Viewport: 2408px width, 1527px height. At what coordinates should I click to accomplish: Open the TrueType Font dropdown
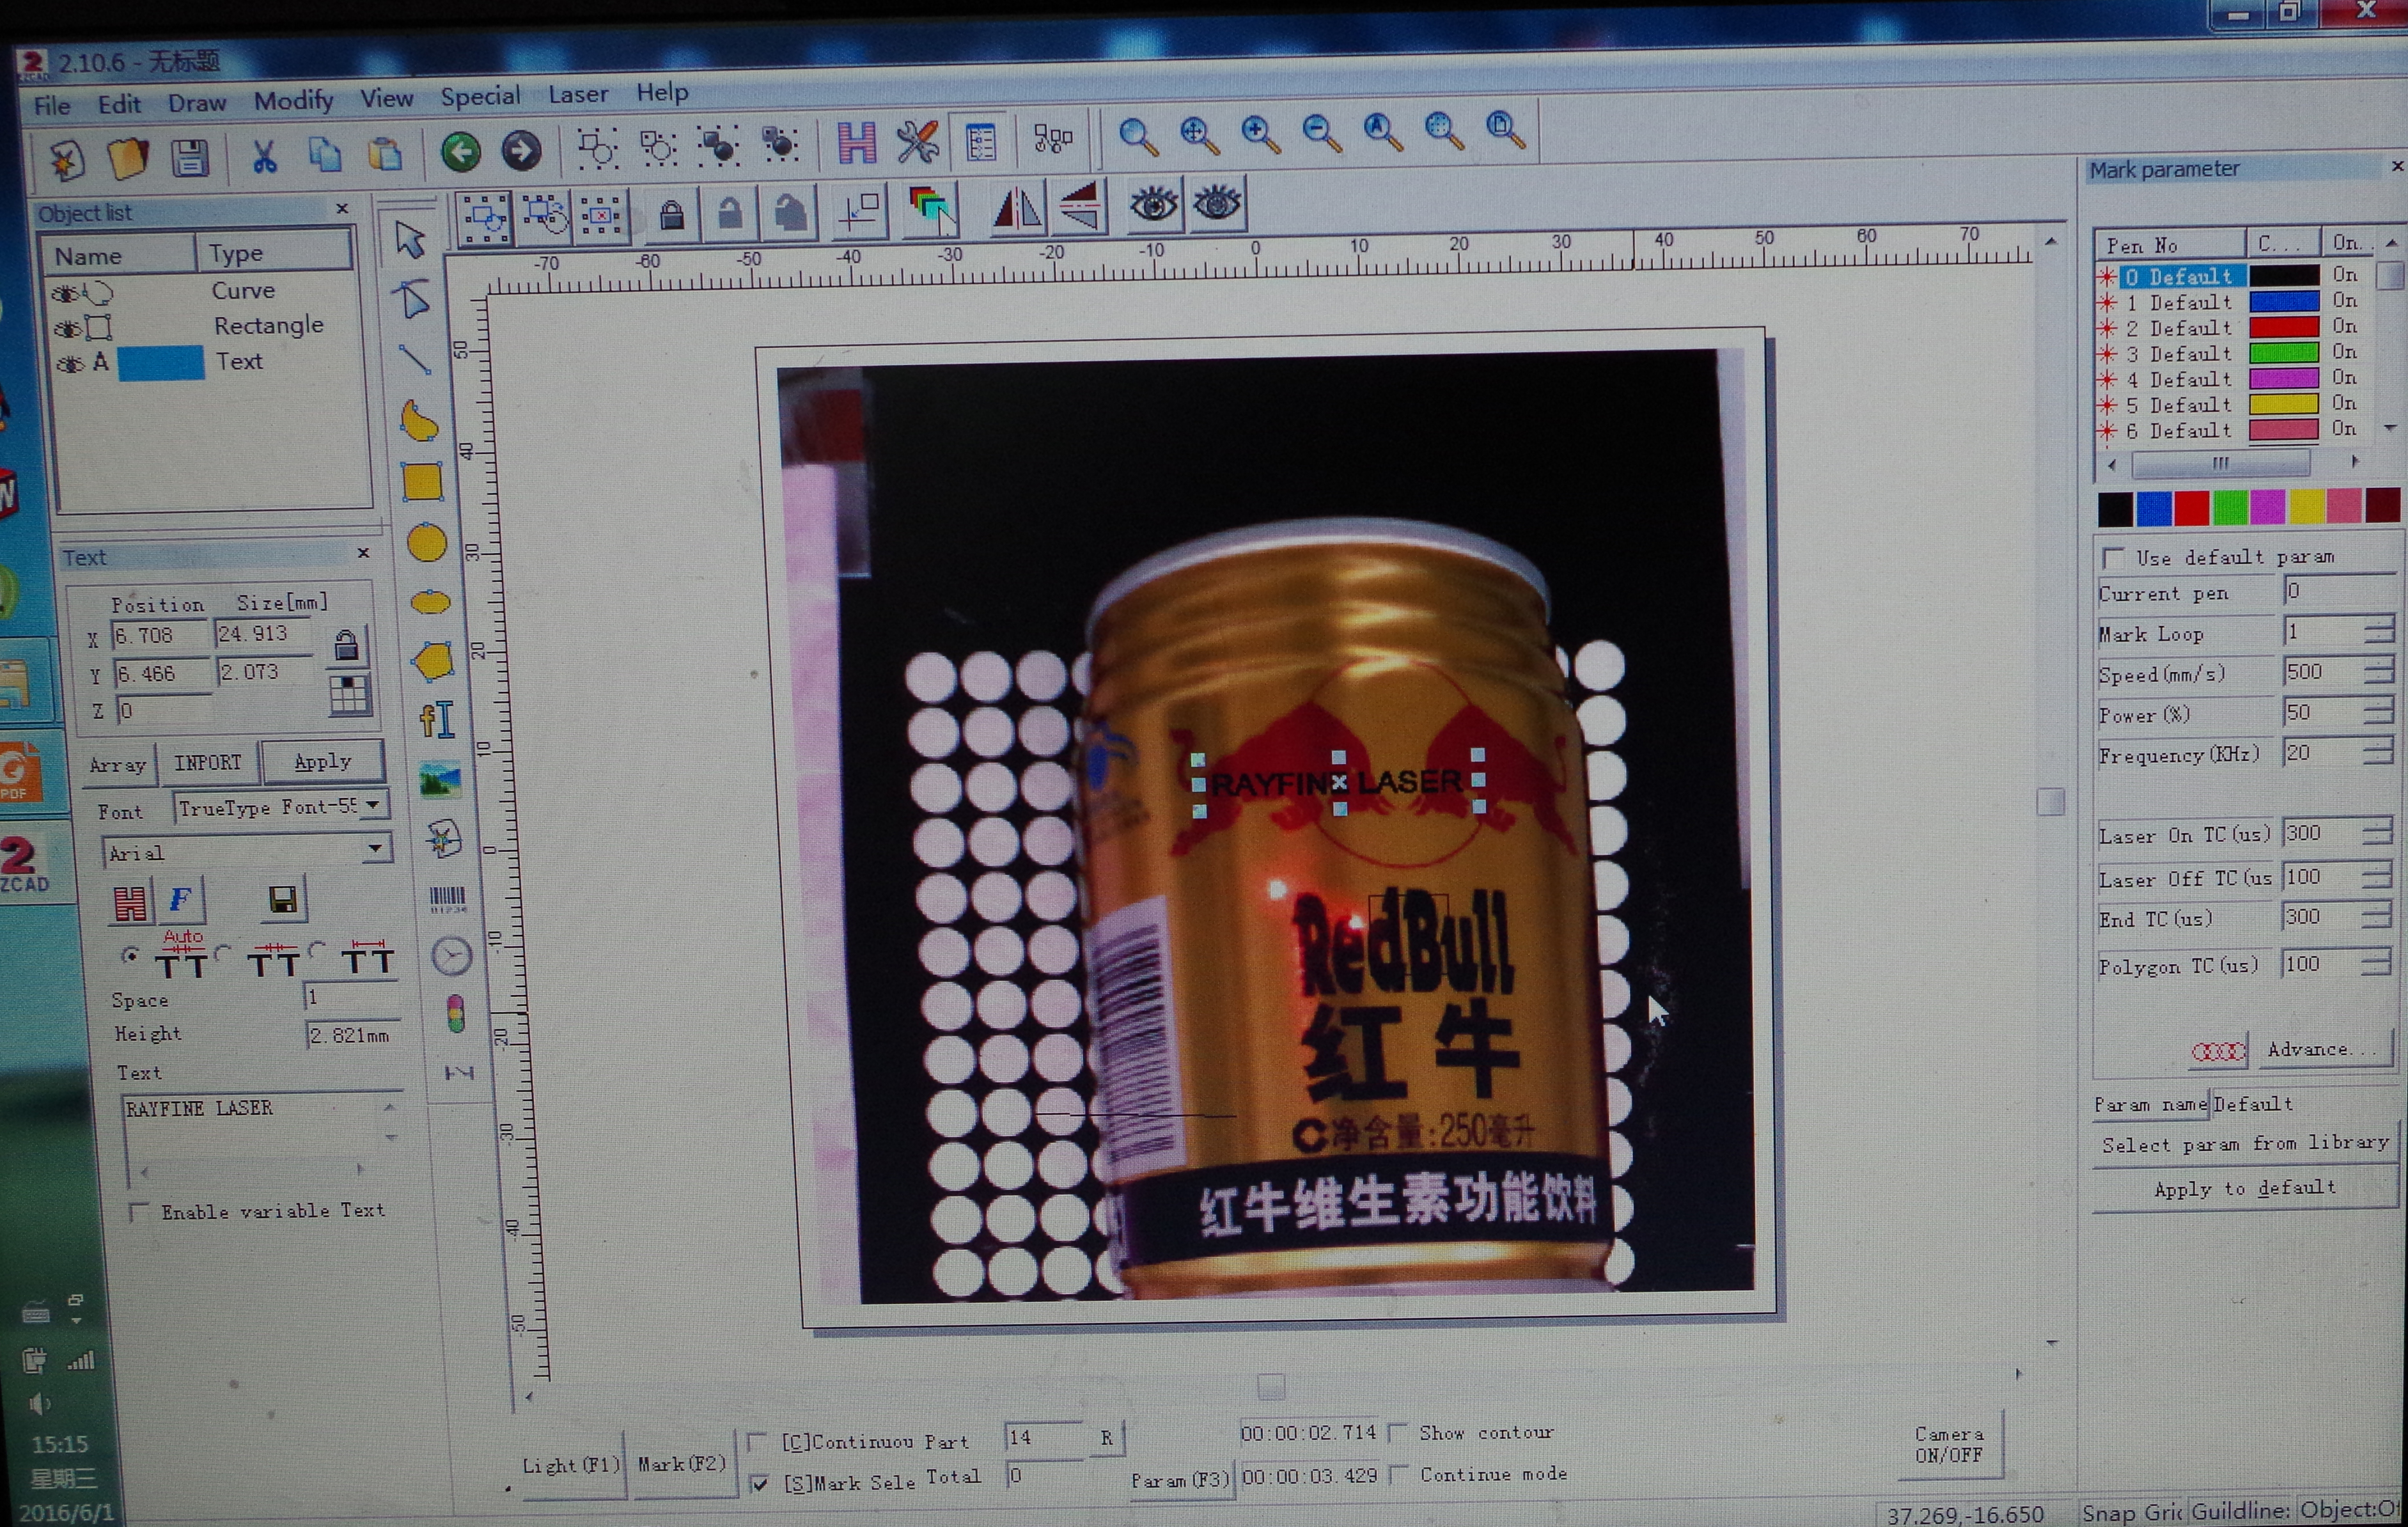tap(372, 805)
